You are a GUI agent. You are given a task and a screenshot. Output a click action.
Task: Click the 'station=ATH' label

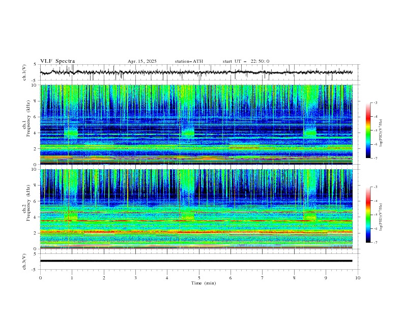click(189, 61)
